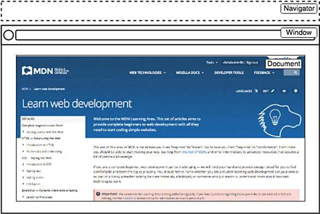Image resolution: width=320 pixels, height=214 pixels.
Task: Expand 'Introduction to CSS' sidebar item
Action: (23, 164)
